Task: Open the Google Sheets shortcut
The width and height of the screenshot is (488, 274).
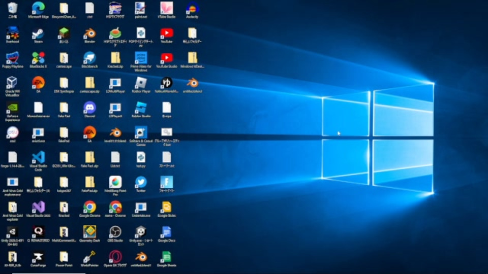Action: point(167,257)
